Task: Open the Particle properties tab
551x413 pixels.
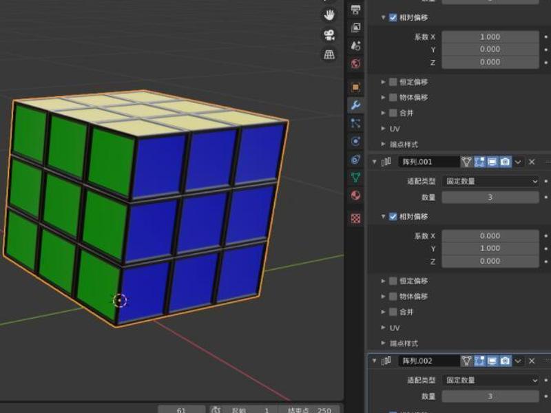Action: [x=355, y=123]
